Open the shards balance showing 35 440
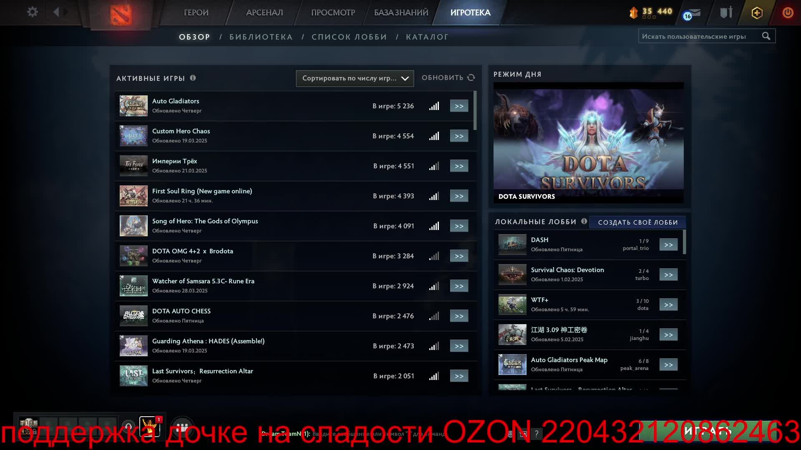 [x=651, y=12]
